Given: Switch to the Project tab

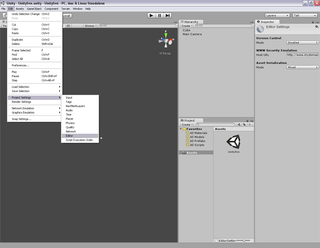Looking at the screenshot, I should point(191,121).
